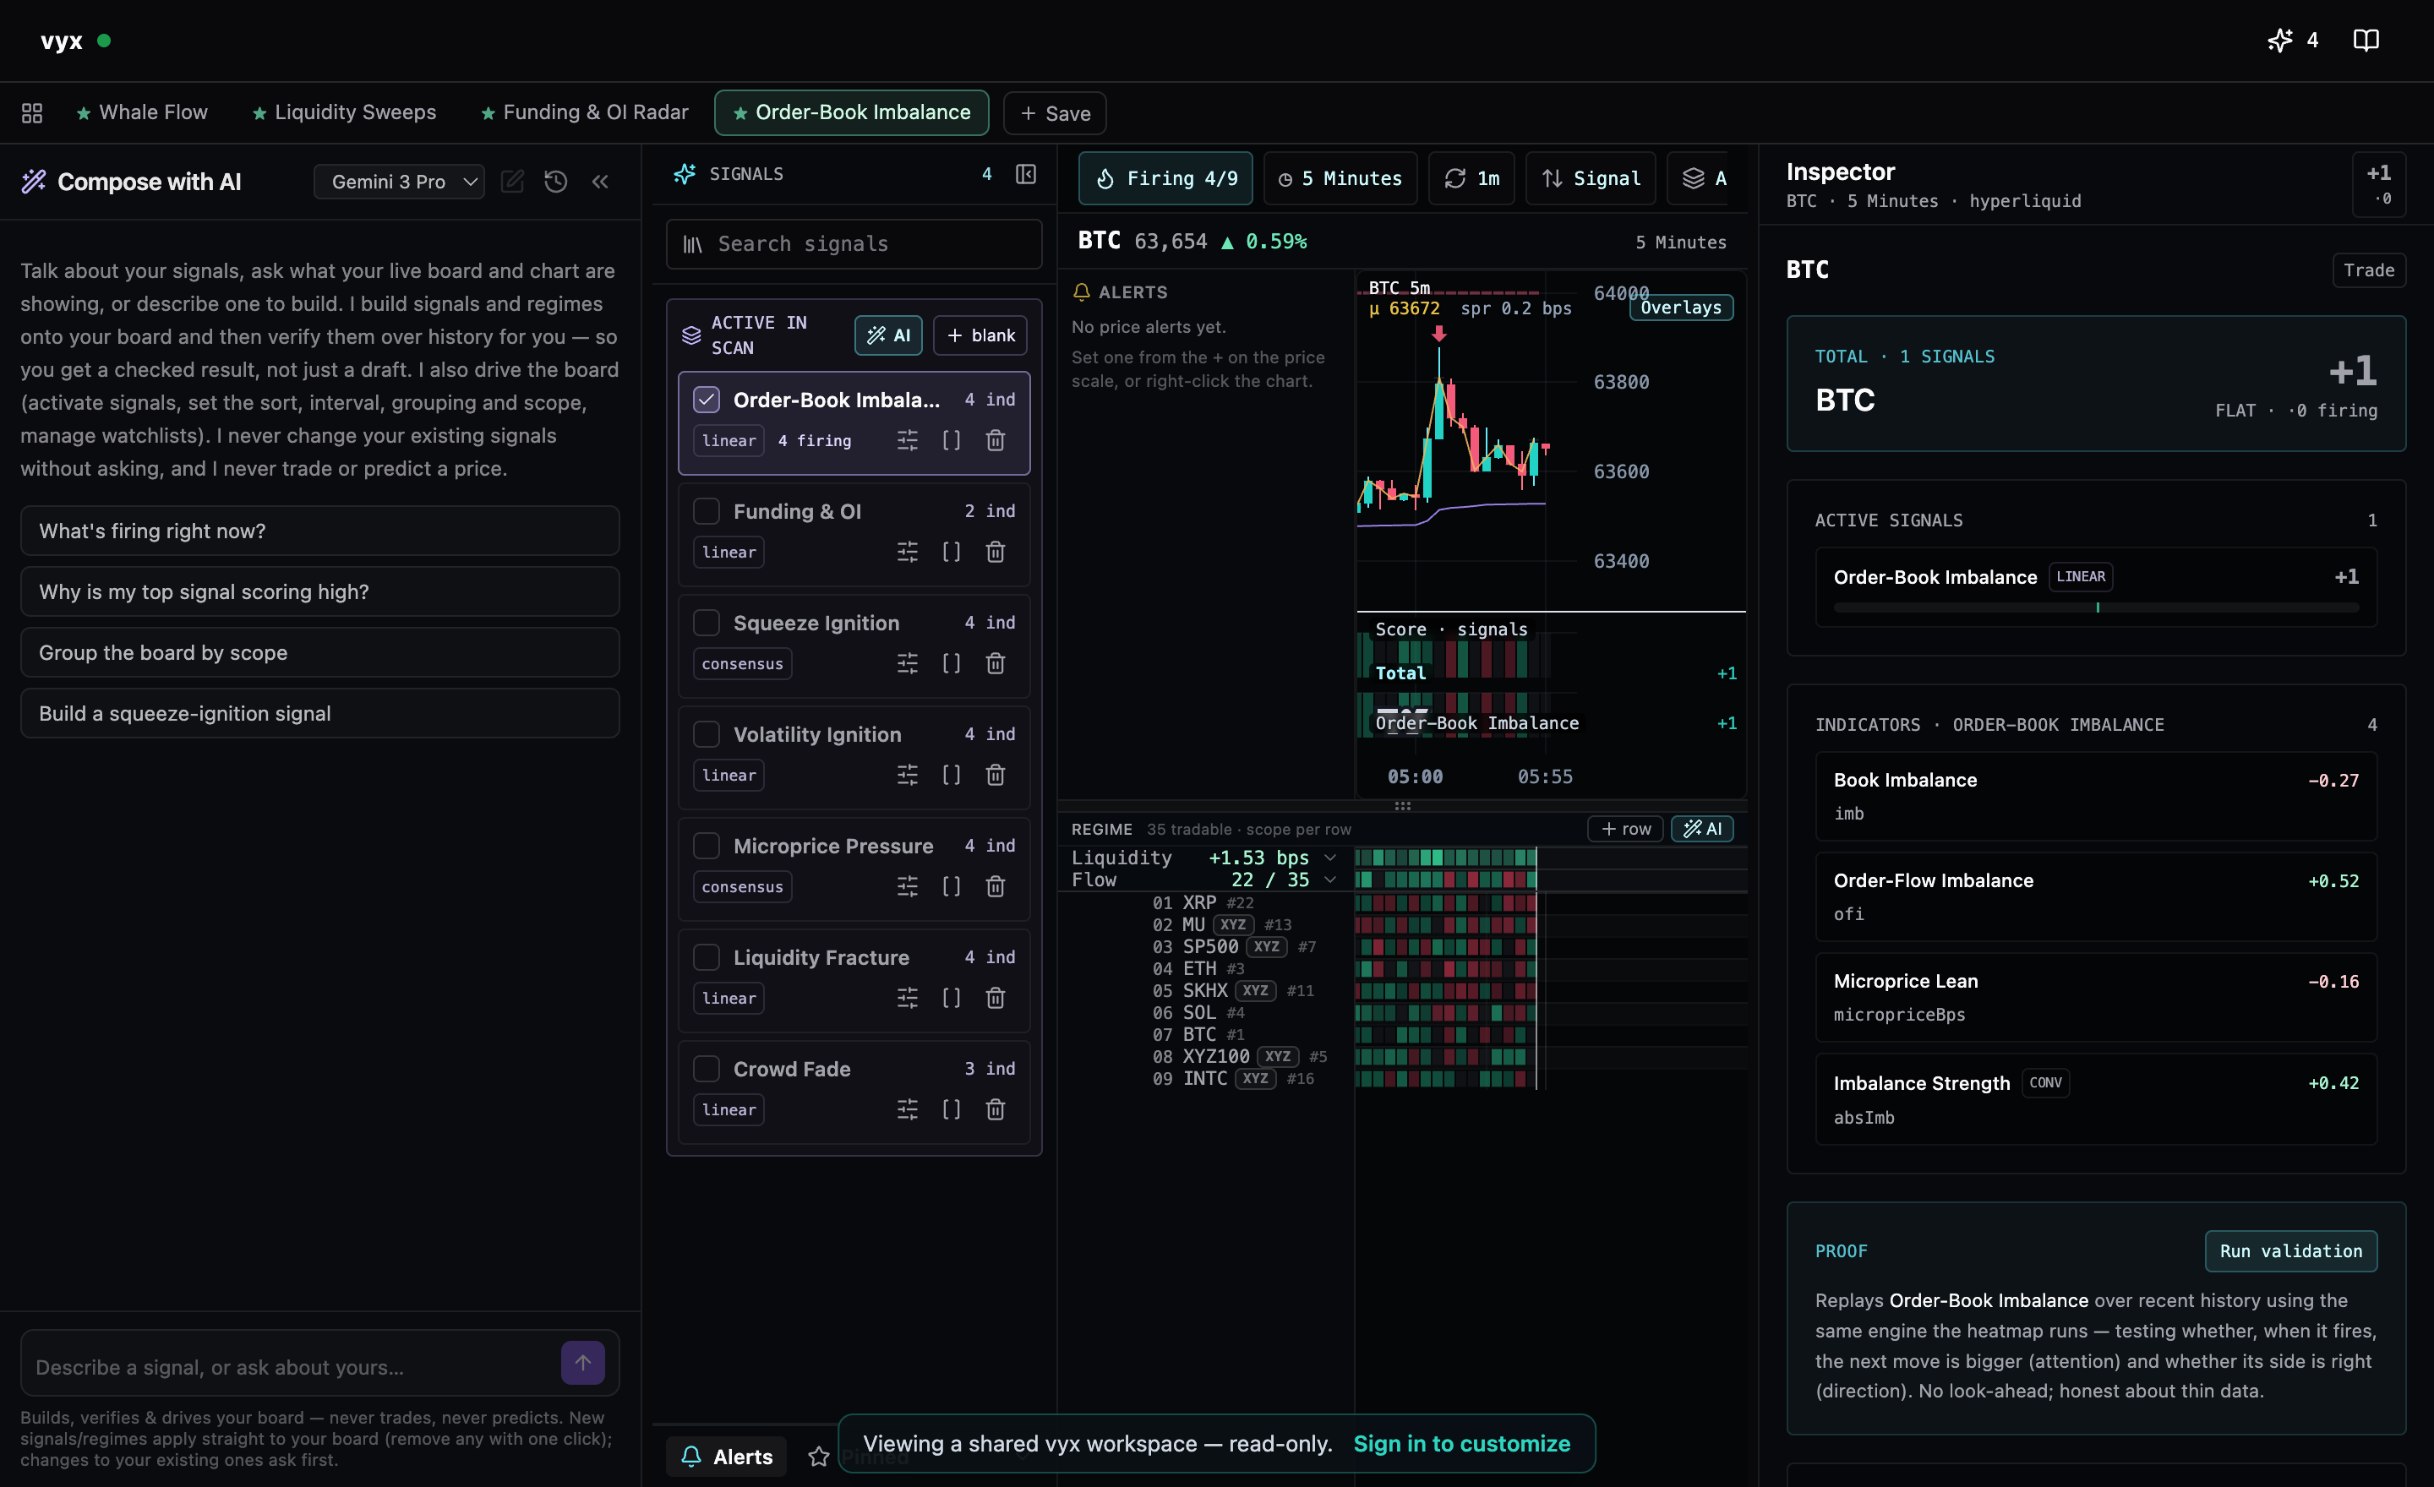Delete the Crowd Fade signal

(996, 1110)
